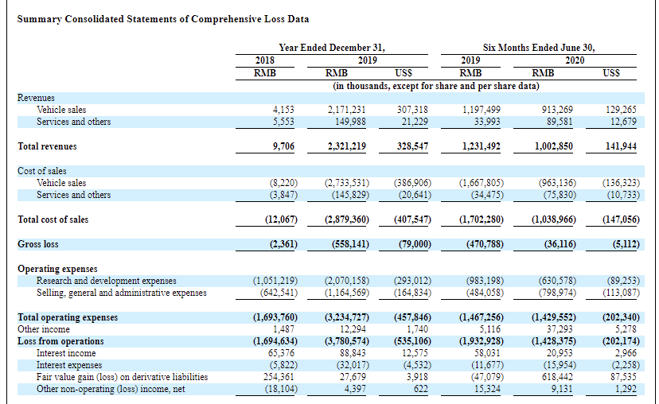Click the Total revenues value 141,944
659x404 pixels.
tap(621, 146)
